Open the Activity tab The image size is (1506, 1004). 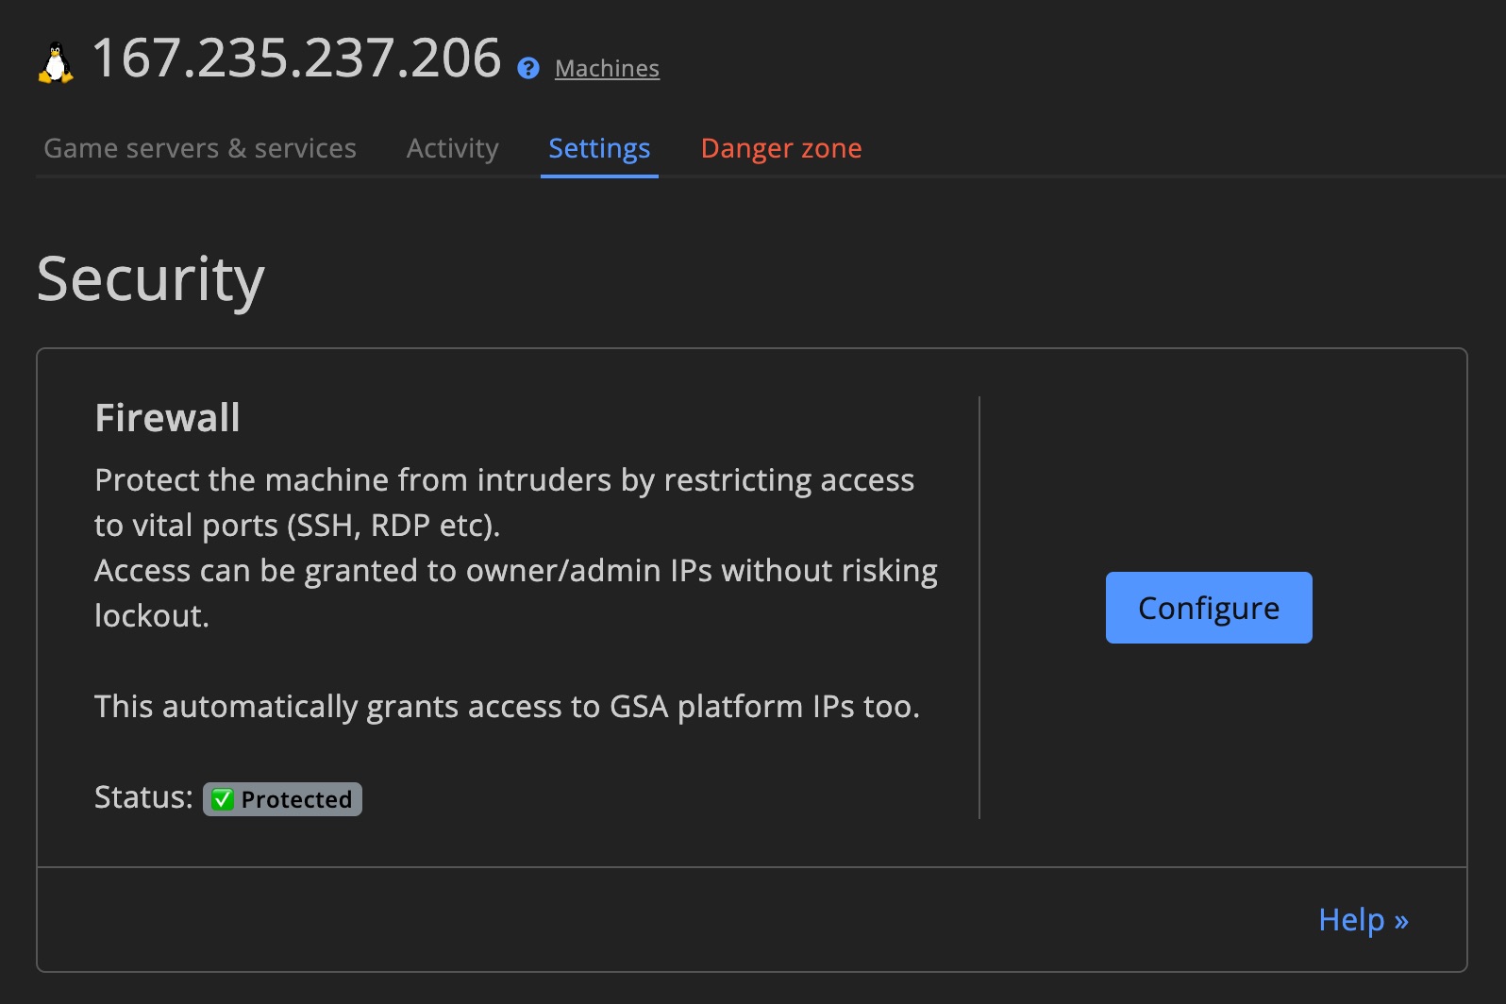452,148
